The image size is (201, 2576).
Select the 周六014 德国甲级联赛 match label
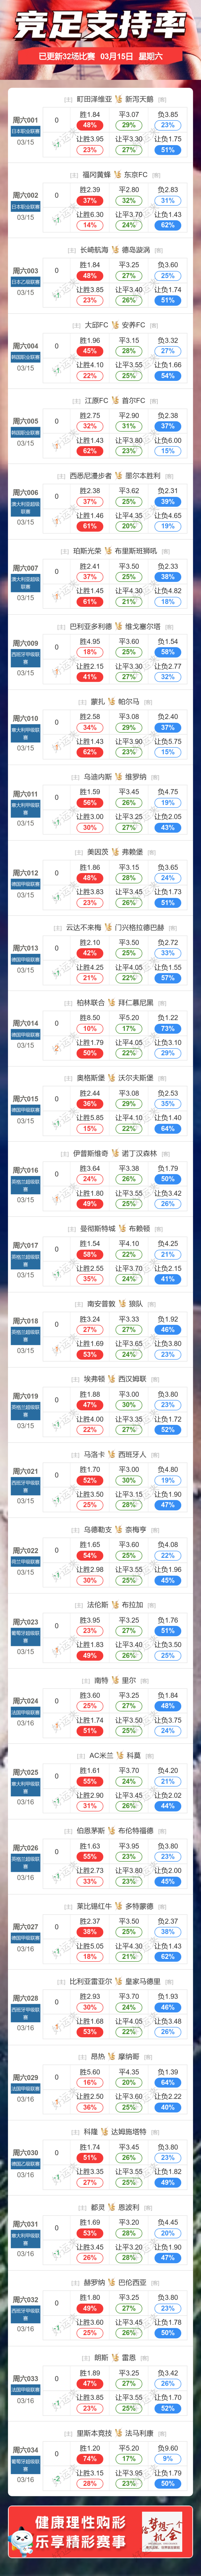pyautogui.click(x=25, y=1023)
